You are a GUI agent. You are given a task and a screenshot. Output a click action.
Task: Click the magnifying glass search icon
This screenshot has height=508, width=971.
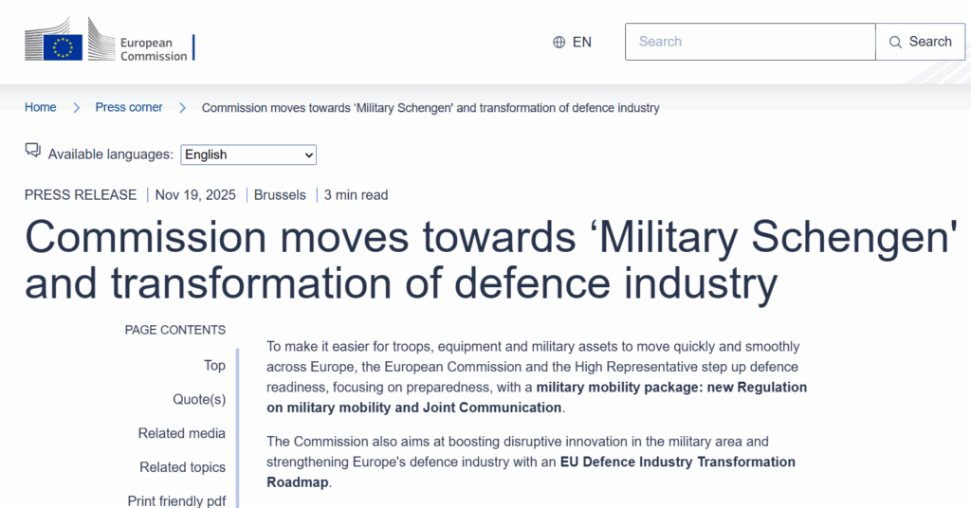[x=895, y=42]
